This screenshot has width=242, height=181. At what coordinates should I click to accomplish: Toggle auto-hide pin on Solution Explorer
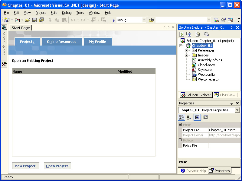coord(232,27)
